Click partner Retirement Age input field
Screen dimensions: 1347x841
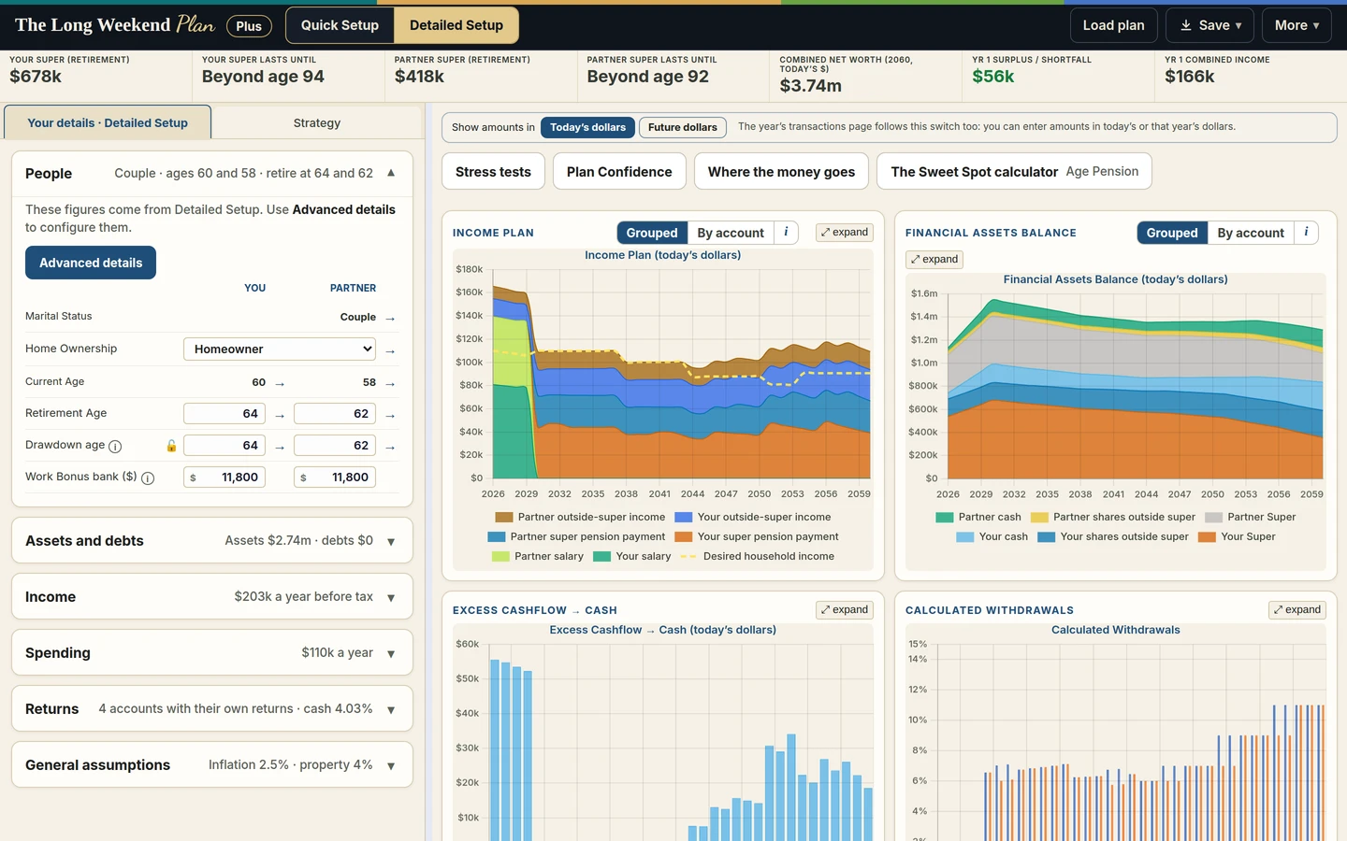(335, 414)
